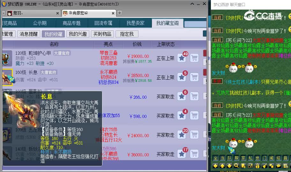Open chat search with the magnifier icon
Image resolution: width=291 pixels, height=172 pixels.
[236, 166]
